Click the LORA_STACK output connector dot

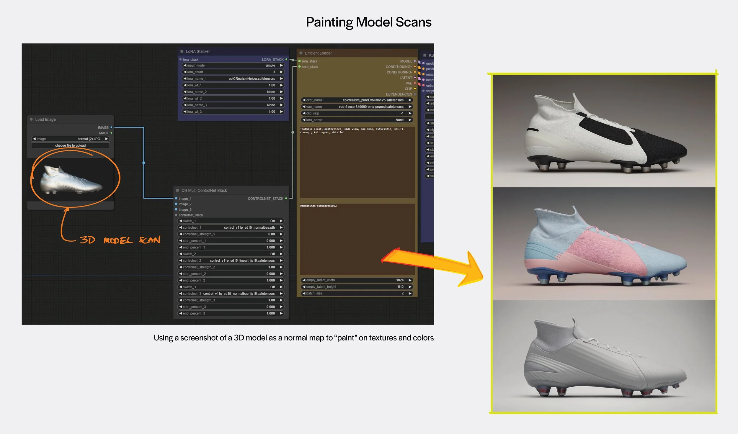286,60
